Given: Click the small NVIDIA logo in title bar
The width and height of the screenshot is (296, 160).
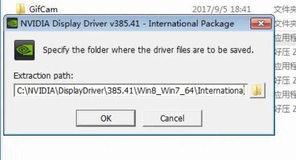Looking at the screenshot, I should click(x=12, y=23).
